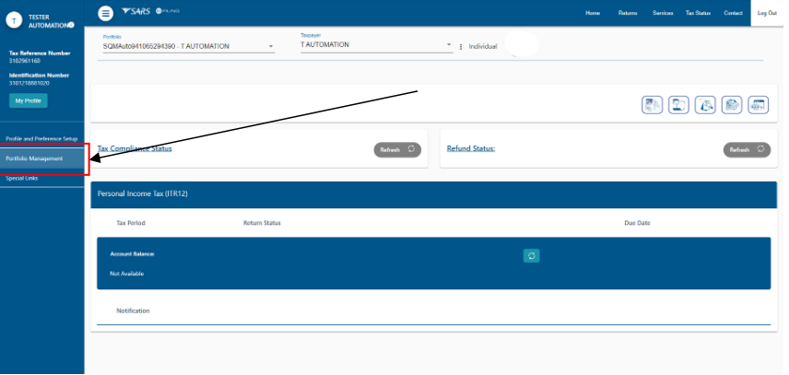Image resolution: width=789 pixels, height=375 pixels.
Task: Click the middle quick-access icon in the row
Action: [x=705, y=105]
